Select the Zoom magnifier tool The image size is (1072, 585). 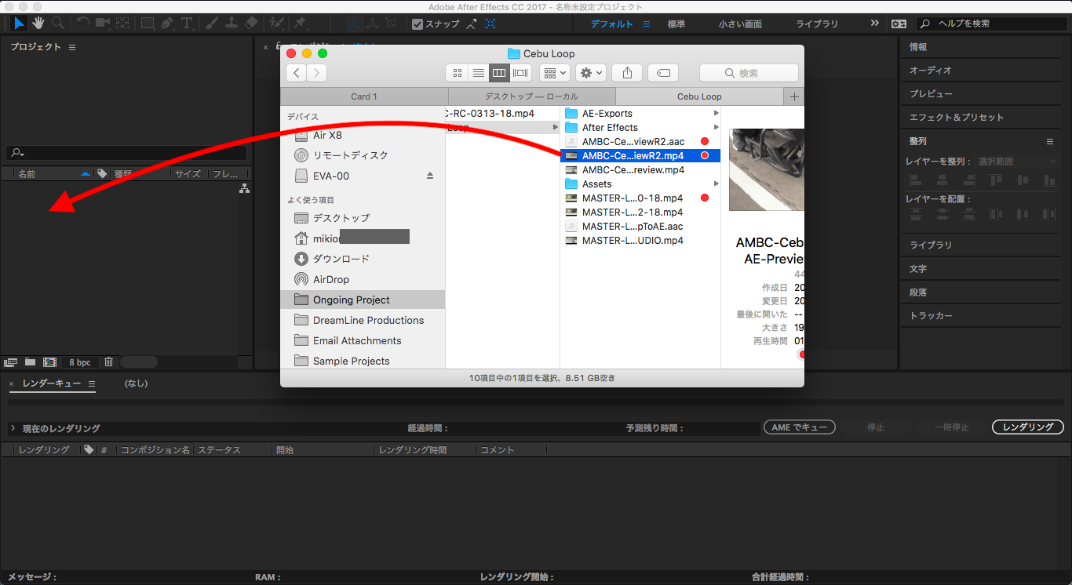click(57, 24)
